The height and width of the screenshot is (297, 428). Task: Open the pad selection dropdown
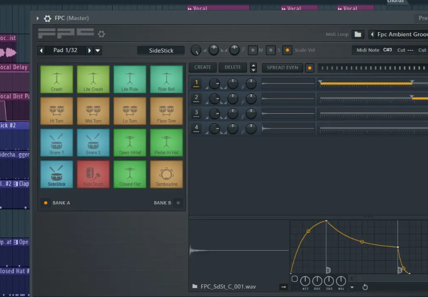point(98,51)
